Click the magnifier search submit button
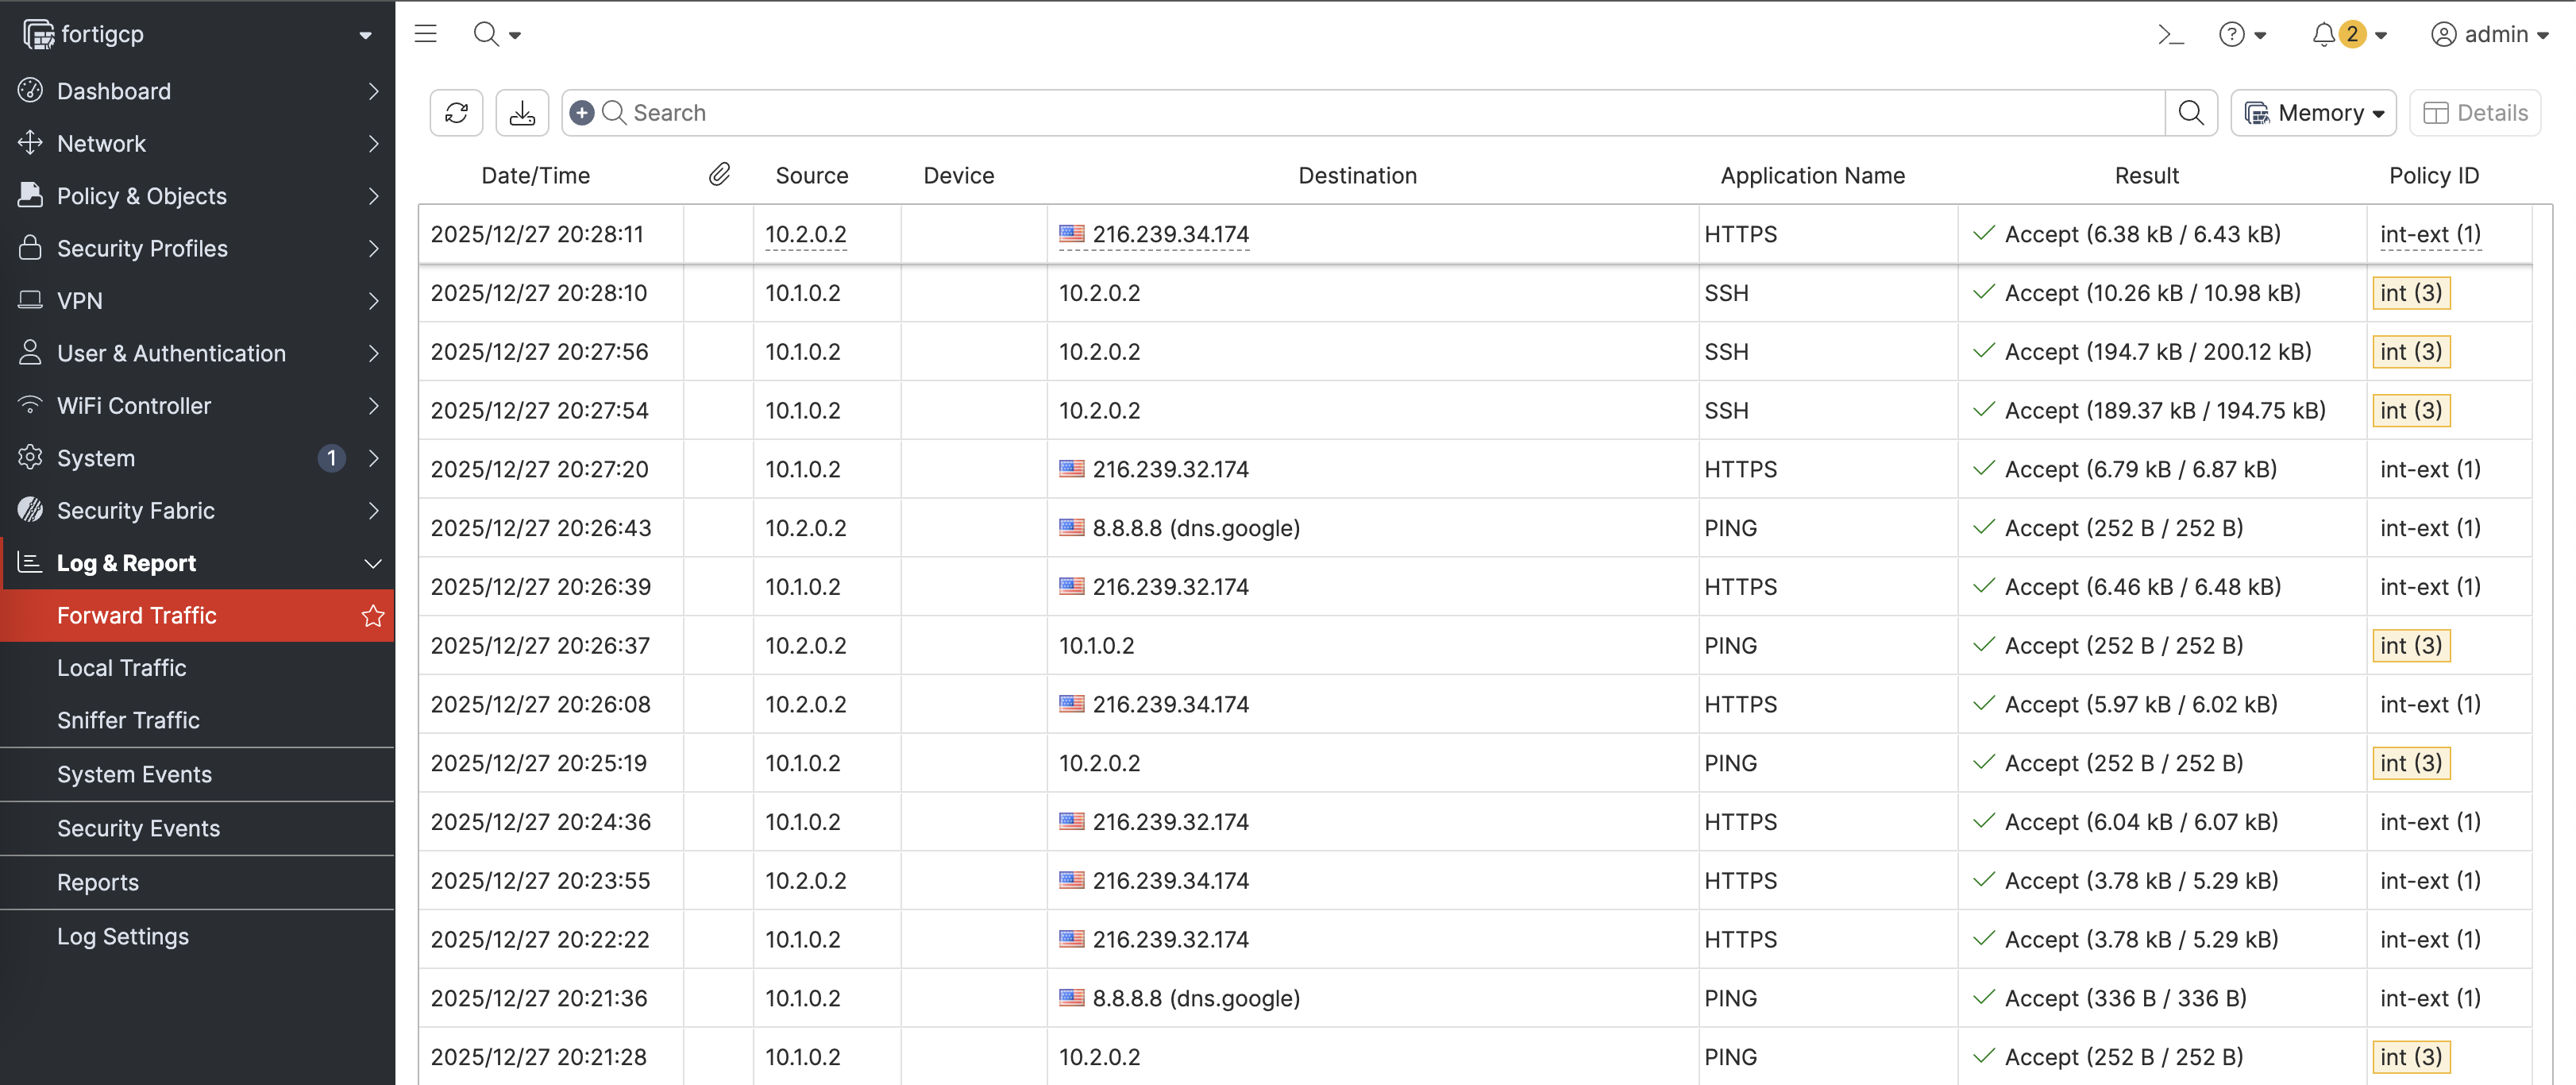Screen dimensions: 2576x1085 2190,113
